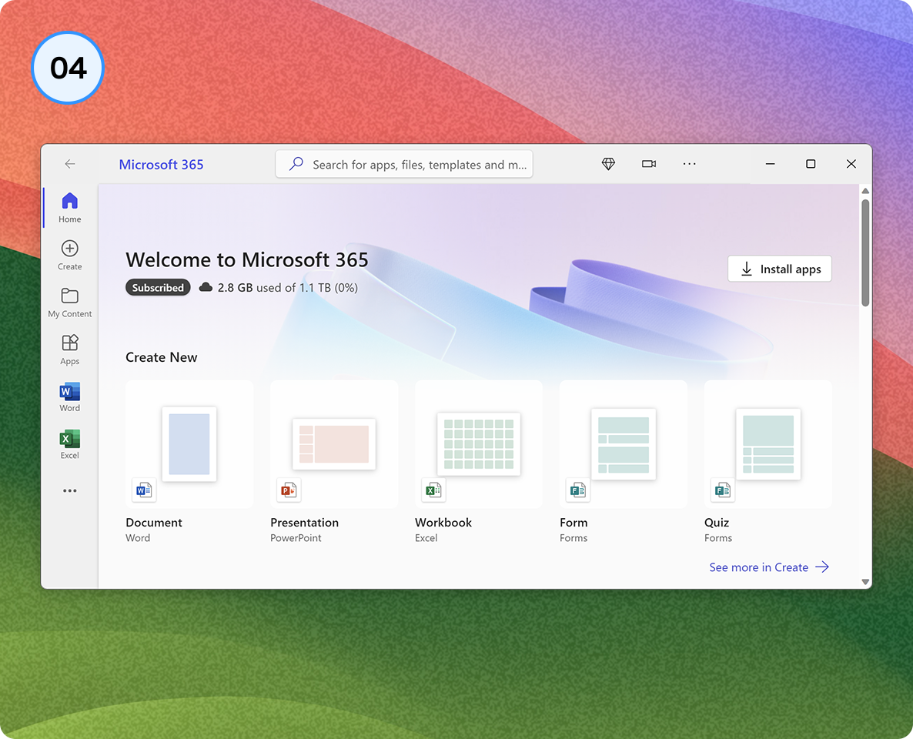Click the search magnifier icon

click(x=296, y=164)
